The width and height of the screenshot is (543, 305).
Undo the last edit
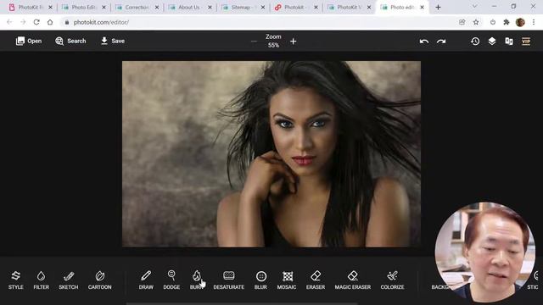click(x=424, y=42)
